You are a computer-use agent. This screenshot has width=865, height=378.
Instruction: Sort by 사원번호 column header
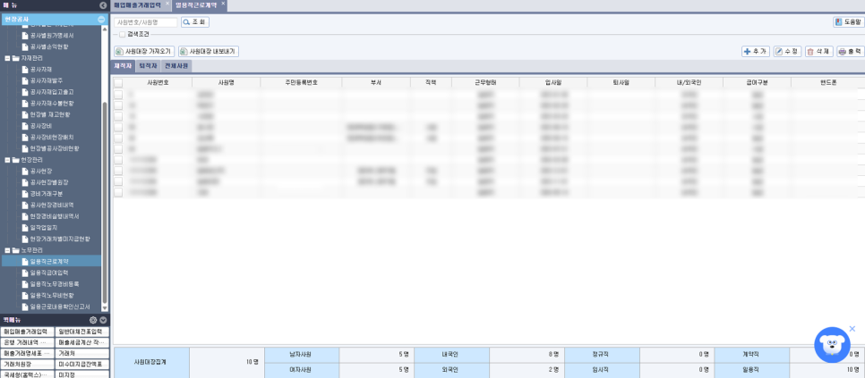coord(158,82)
